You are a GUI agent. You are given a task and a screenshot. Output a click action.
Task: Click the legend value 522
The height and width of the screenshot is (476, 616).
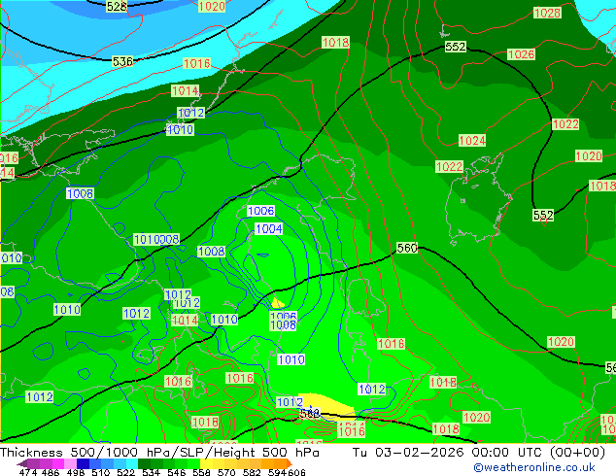[x=125, y=472]
